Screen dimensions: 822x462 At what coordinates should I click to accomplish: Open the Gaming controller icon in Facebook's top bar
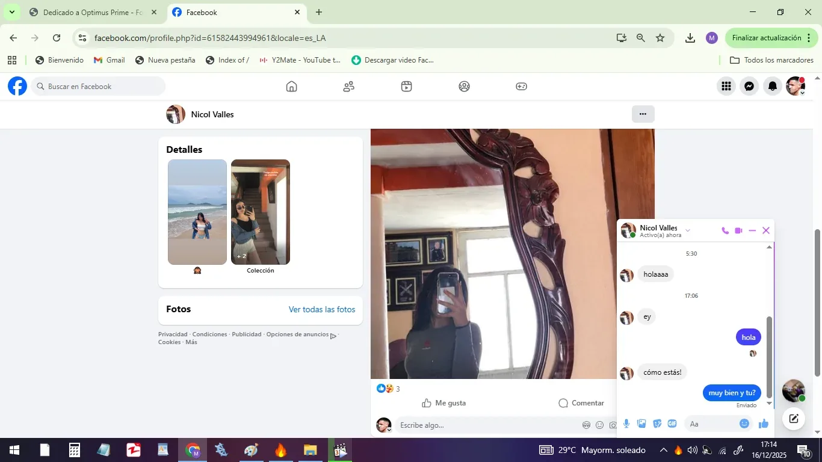pyautogui.click(x=522, y=87)
